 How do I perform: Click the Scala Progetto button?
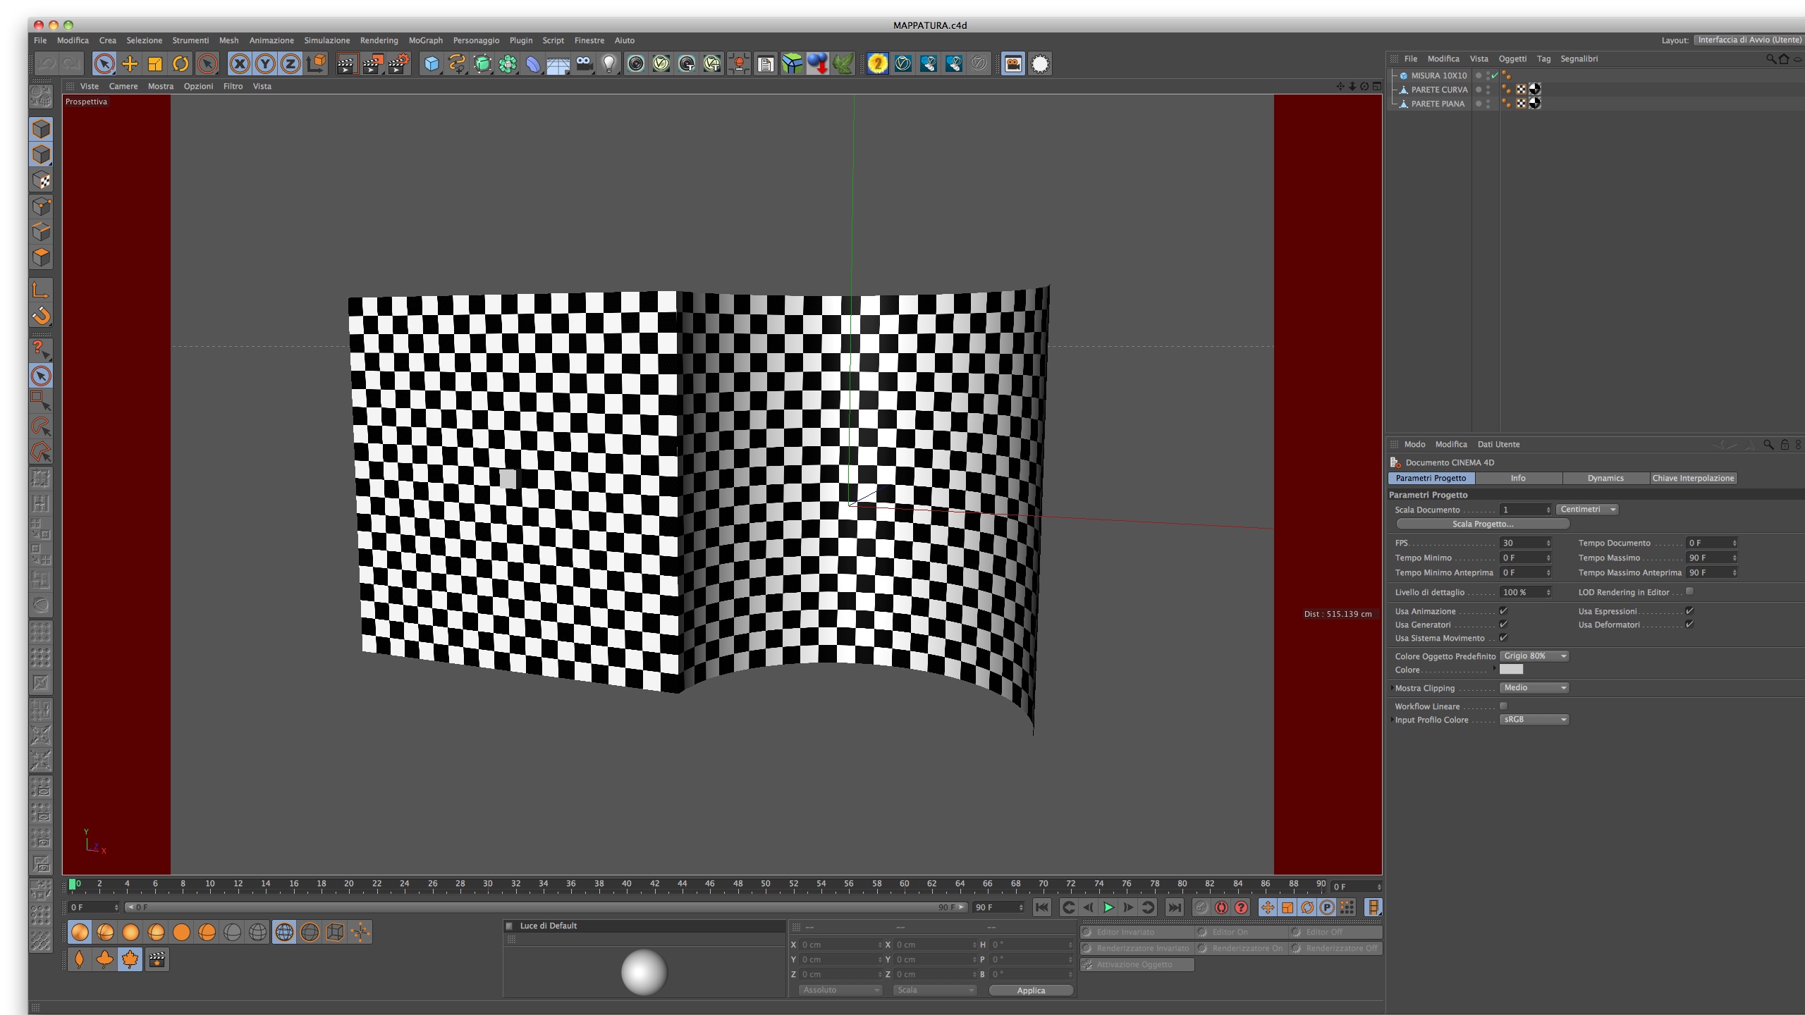(1482, 524)
